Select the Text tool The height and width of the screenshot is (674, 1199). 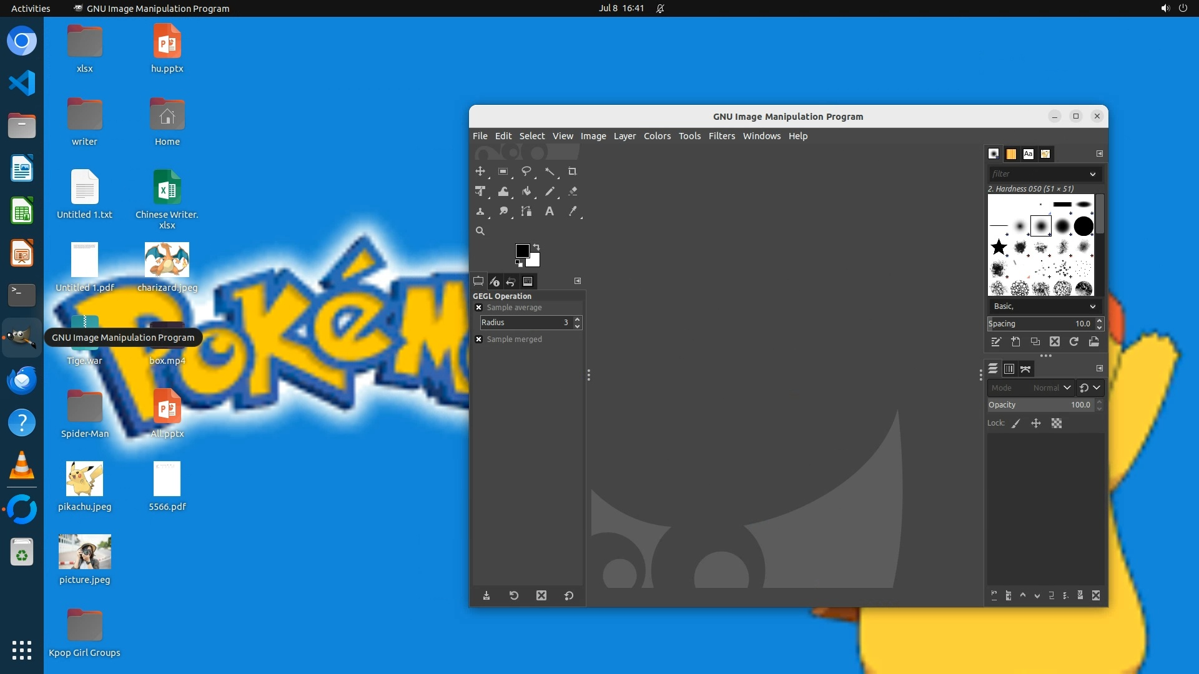tap(550, 212)
